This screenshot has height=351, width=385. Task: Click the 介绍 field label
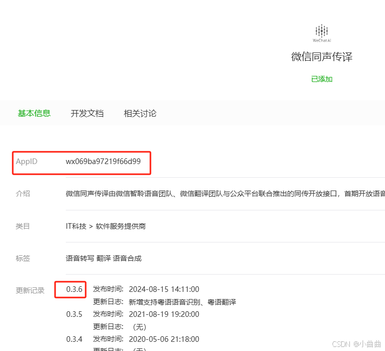click(23, 194)
